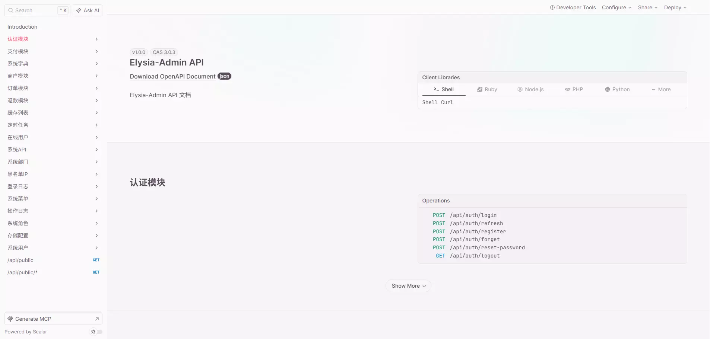
Task: Click the Shell prompt icon
Action: click(437, 89)
